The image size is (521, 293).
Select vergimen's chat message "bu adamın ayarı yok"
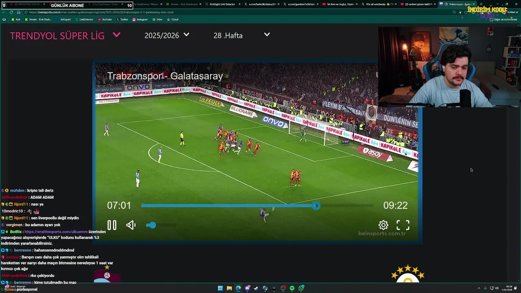coord(42,225)
